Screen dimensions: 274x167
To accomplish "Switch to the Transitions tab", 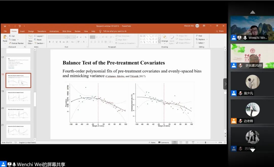I will click(42, 31).
